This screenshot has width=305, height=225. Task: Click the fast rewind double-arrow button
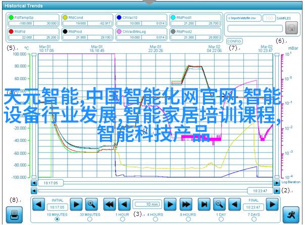click(x=110, y=204)
